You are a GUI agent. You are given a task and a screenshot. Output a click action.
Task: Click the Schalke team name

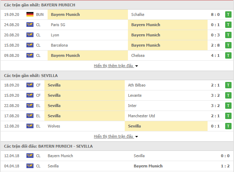tap(138, 14)
